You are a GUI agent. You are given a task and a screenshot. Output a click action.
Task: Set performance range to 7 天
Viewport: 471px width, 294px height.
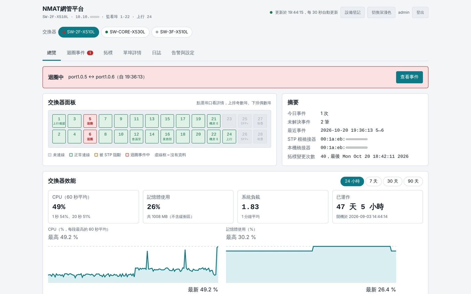click(x=374, y=181)
